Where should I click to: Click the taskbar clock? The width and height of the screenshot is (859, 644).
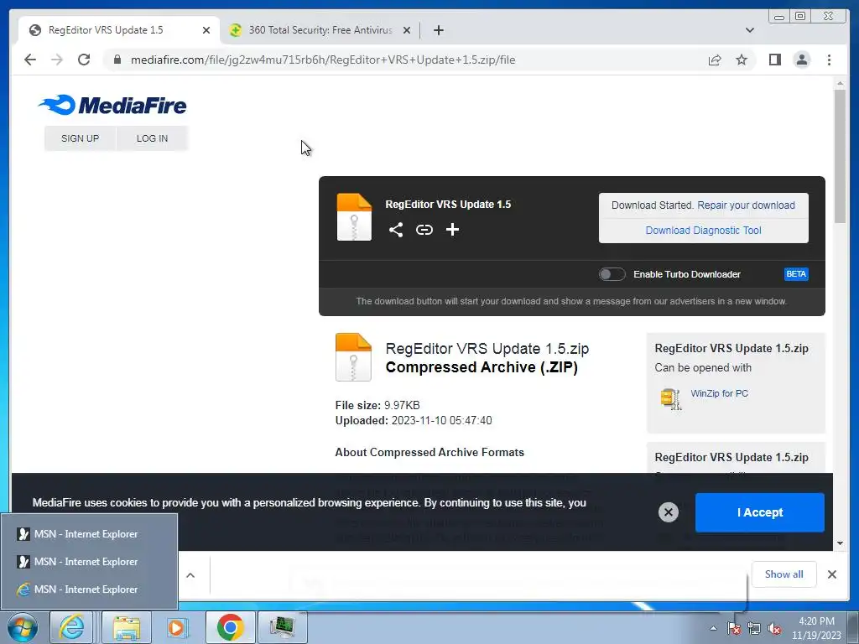(815, 628)
